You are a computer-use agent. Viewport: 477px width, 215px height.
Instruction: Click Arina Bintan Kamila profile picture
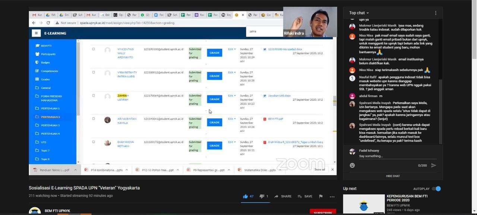pyautogui.click(x=107, y=120)
